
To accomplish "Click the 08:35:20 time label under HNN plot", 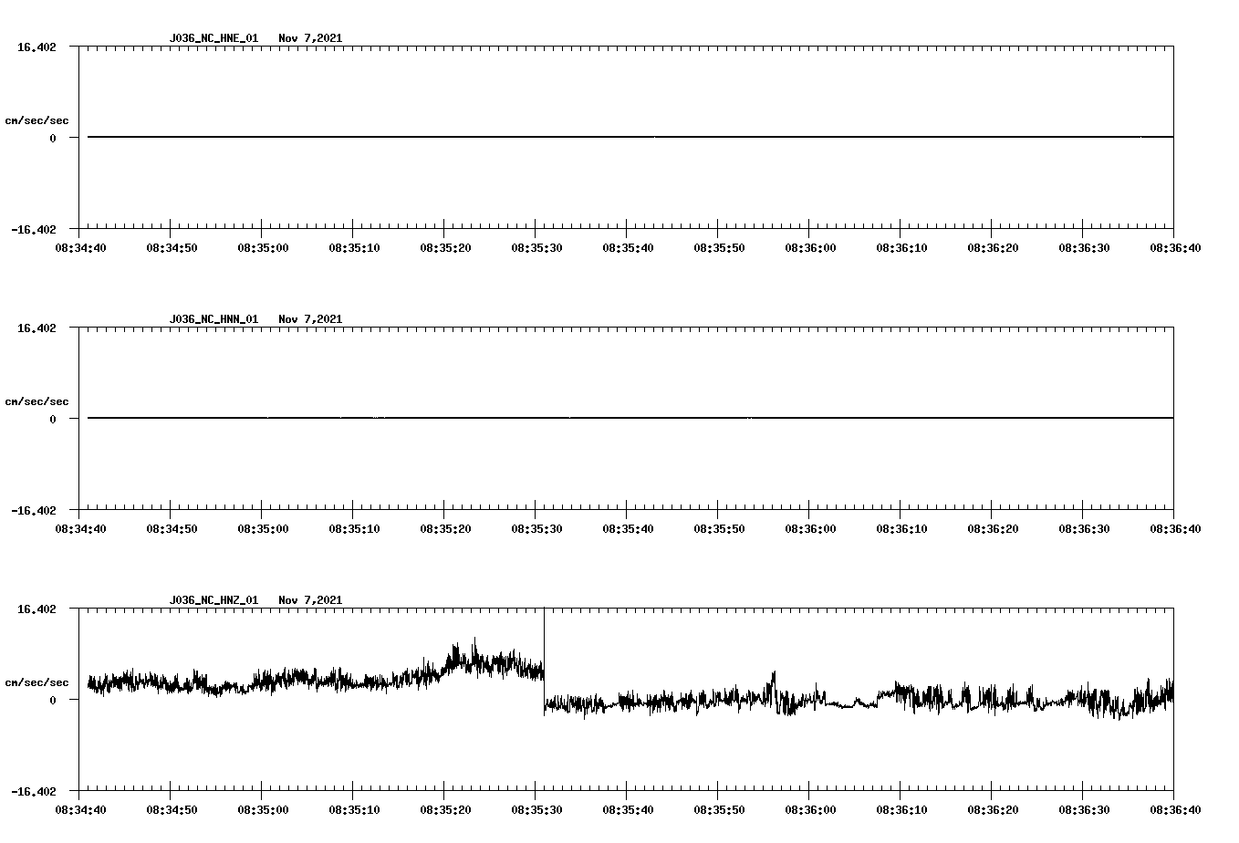I will point(445,529).
